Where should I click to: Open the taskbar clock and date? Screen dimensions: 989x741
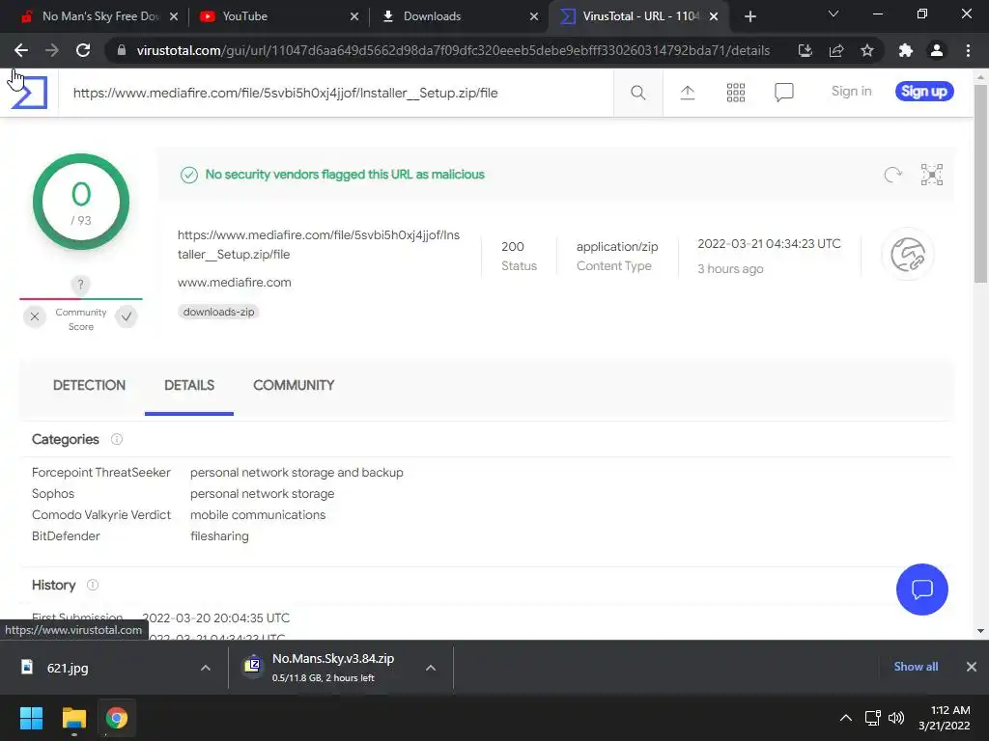click(945, 718)
